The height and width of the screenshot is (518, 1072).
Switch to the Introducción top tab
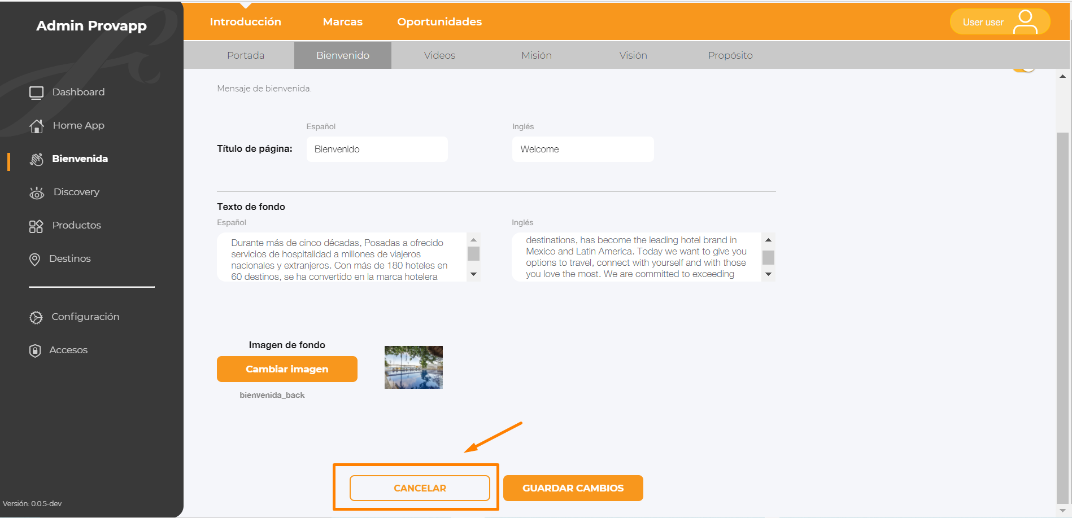point(245,21)
